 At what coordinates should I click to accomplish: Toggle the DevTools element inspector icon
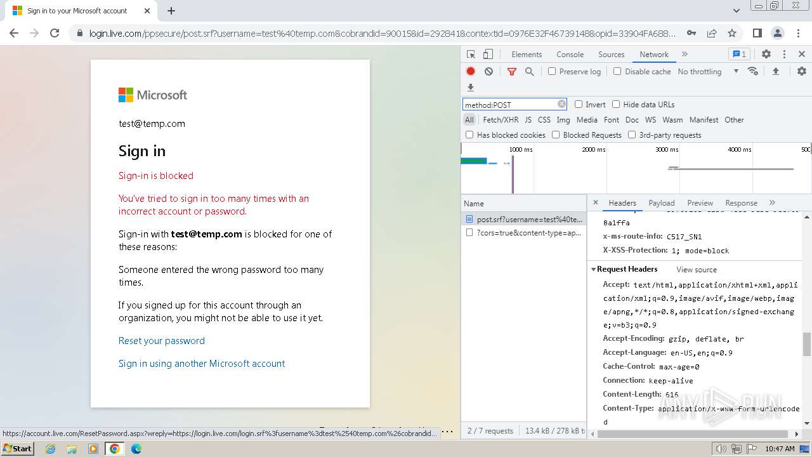[x=471, y=54]
